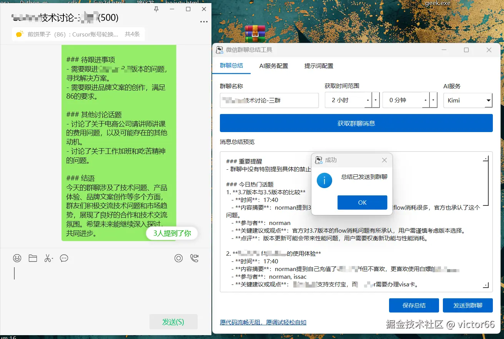
Task: Click the screen share circle icon
Action: [178, 258]
